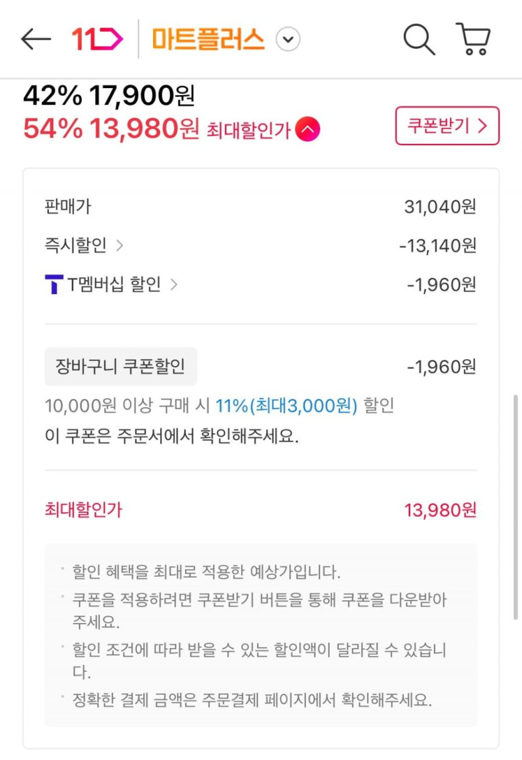
Task: Tap the purple T membership icon
Action: point(54,285)
